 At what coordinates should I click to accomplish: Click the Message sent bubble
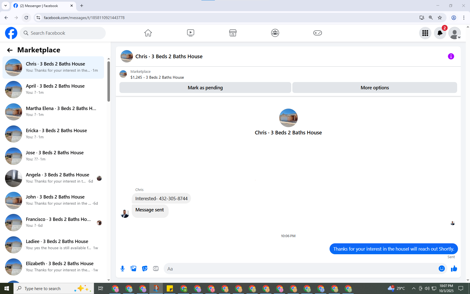pyautogui.click(x=150, y=211)
